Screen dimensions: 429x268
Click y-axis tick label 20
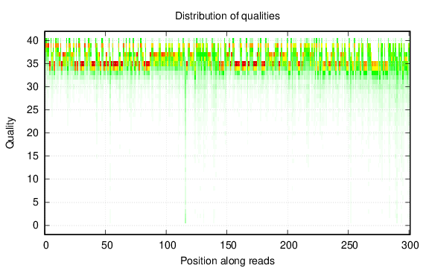33,133
